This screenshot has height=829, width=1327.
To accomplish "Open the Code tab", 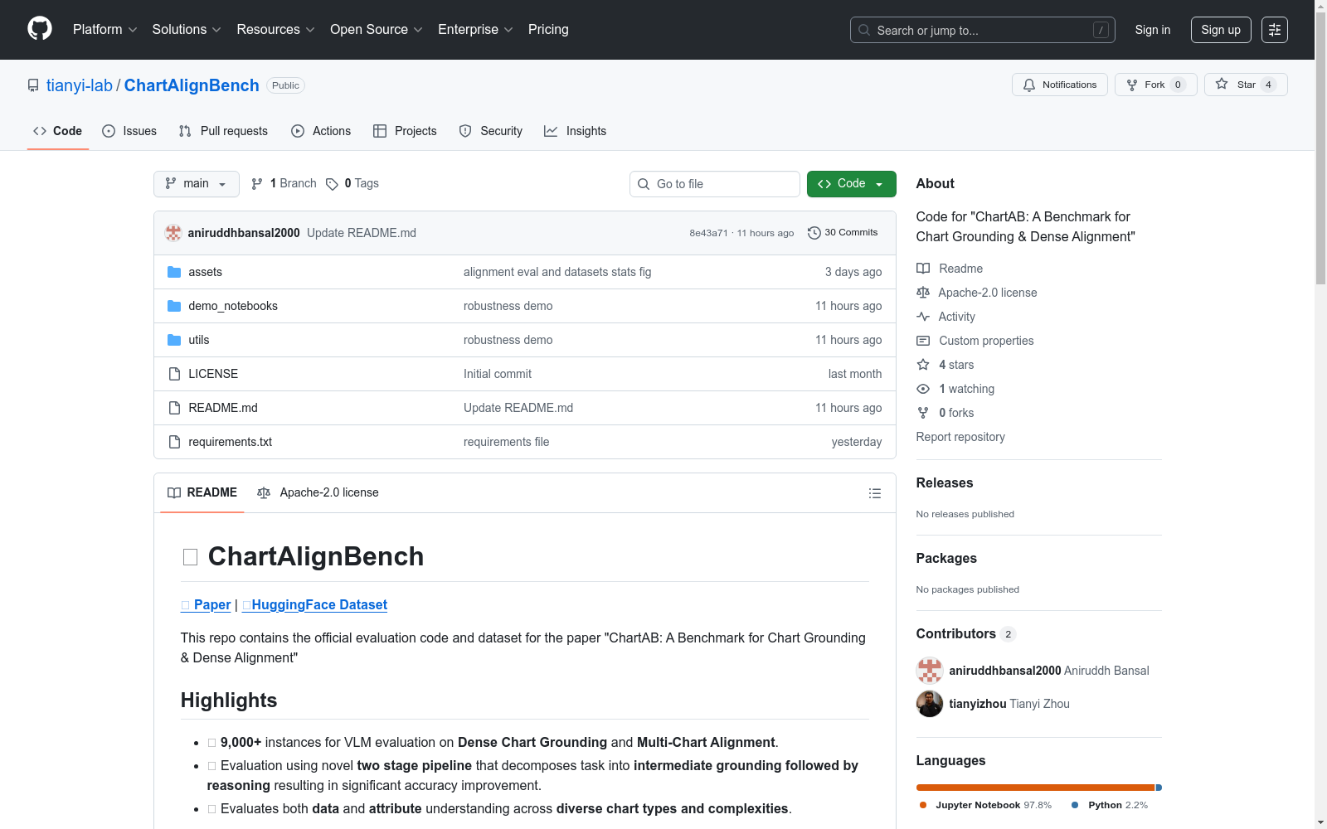I will 58,131.
